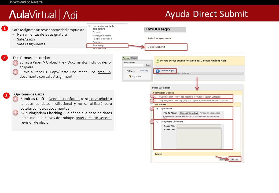
Task: Open SafeAssign in the tools menu
Action: pyautogui.click(x=98, y=46)
